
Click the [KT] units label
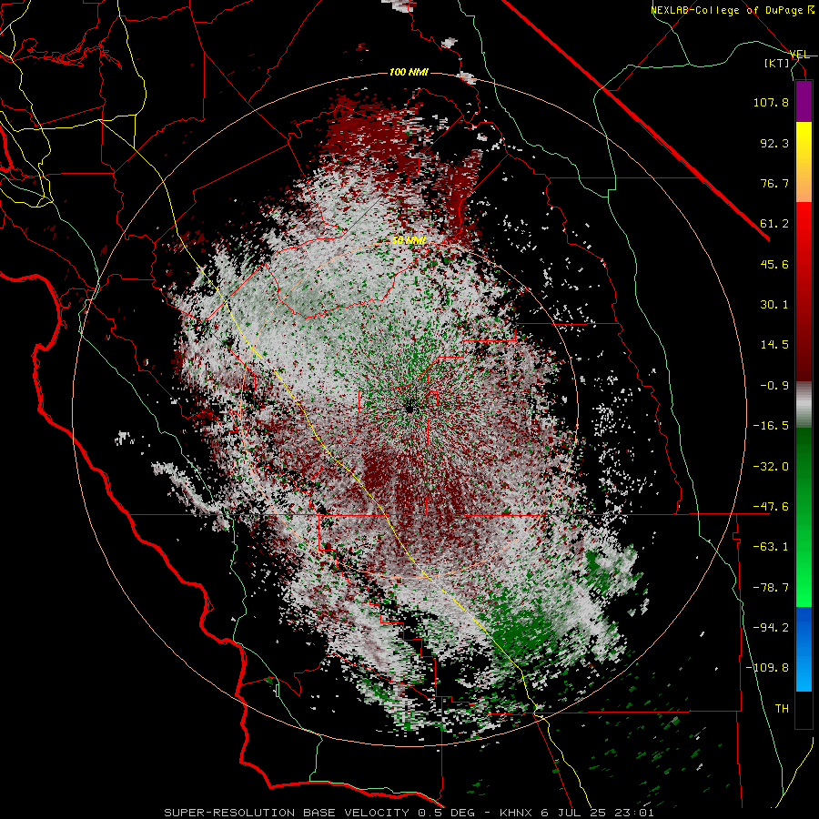[777, 63]
